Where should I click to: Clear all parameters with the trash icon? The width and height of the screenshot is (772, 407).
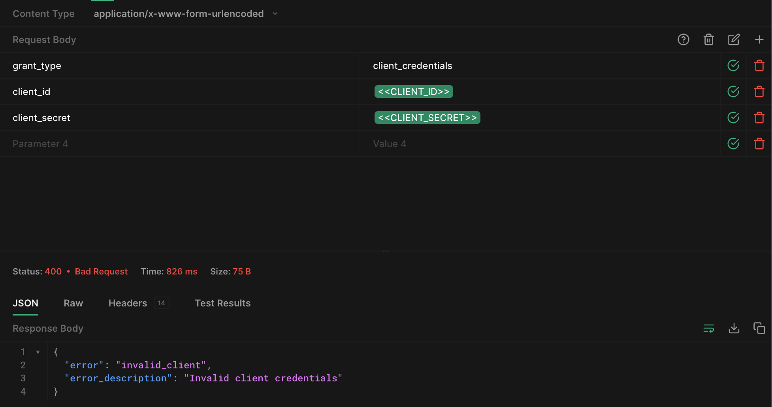click(x=708, y=39)
